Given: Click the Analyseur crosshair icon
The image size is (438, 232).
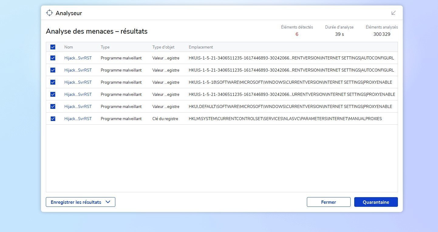Looking at the screenshot, I should coord(49,13).
